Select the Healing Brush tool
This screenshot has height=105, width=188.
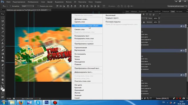[3, 36]
